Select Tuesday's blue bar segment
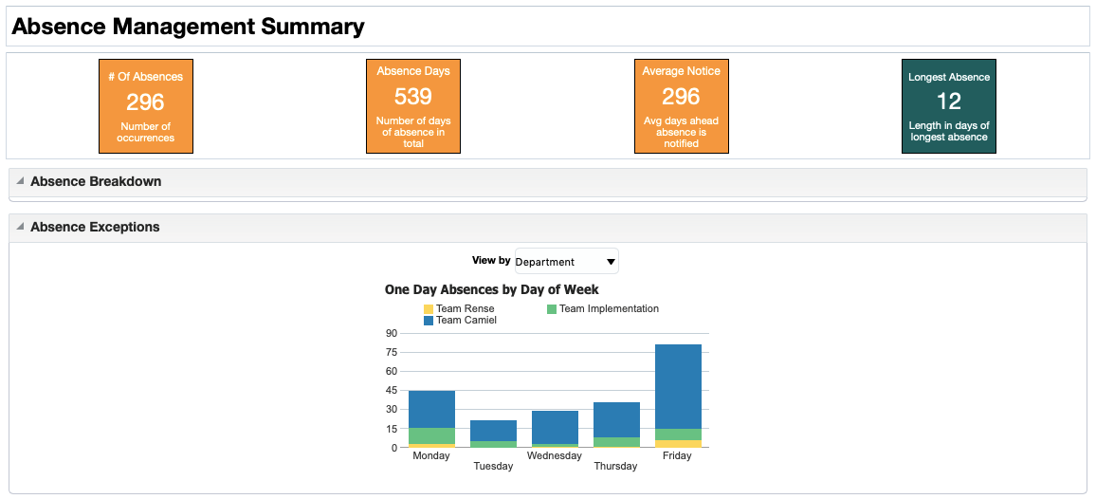Viewport: 1096px width, 499px height. pyautogui.click(x=493, y=431)
